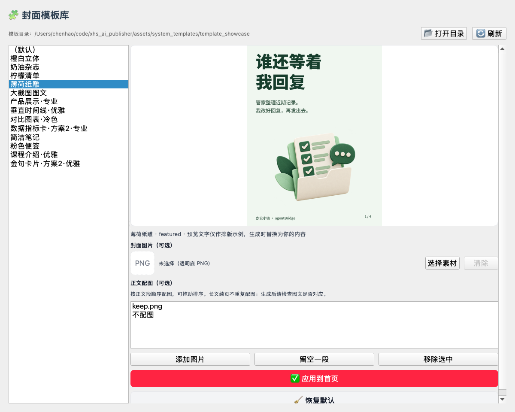The width and height of the screenshot is (515, 412).
Task: Click the 未选择（透明底 PNG） label
Action: click(x=185, y=264)
